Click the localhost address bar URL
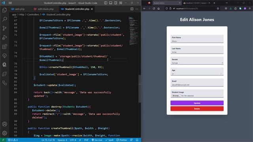253x142 pixels. point(187,9)
